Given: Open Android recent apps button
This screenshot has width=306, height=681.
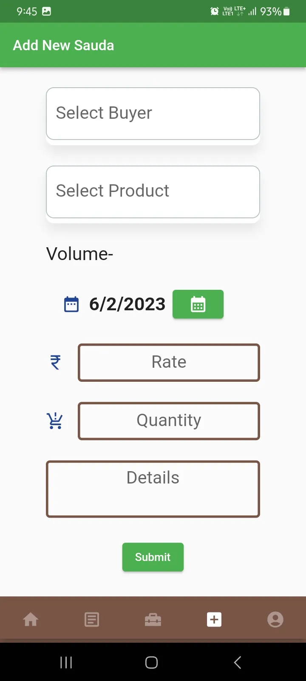Looking at the screenshot, I should tap(66, 662).
